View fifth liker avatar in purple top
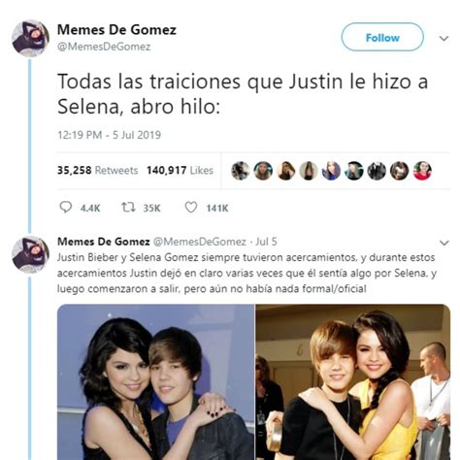Image resolution: width=460 pixels, height=460 pixels. click(x=331, y=171)
